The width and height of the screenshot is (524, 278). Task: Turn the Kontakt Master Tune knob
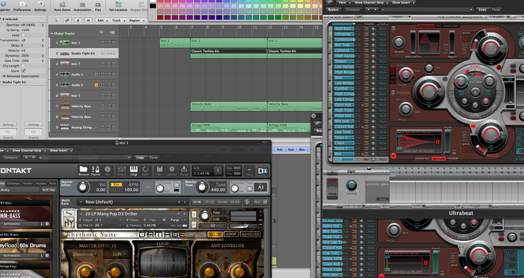click(202, 187)
